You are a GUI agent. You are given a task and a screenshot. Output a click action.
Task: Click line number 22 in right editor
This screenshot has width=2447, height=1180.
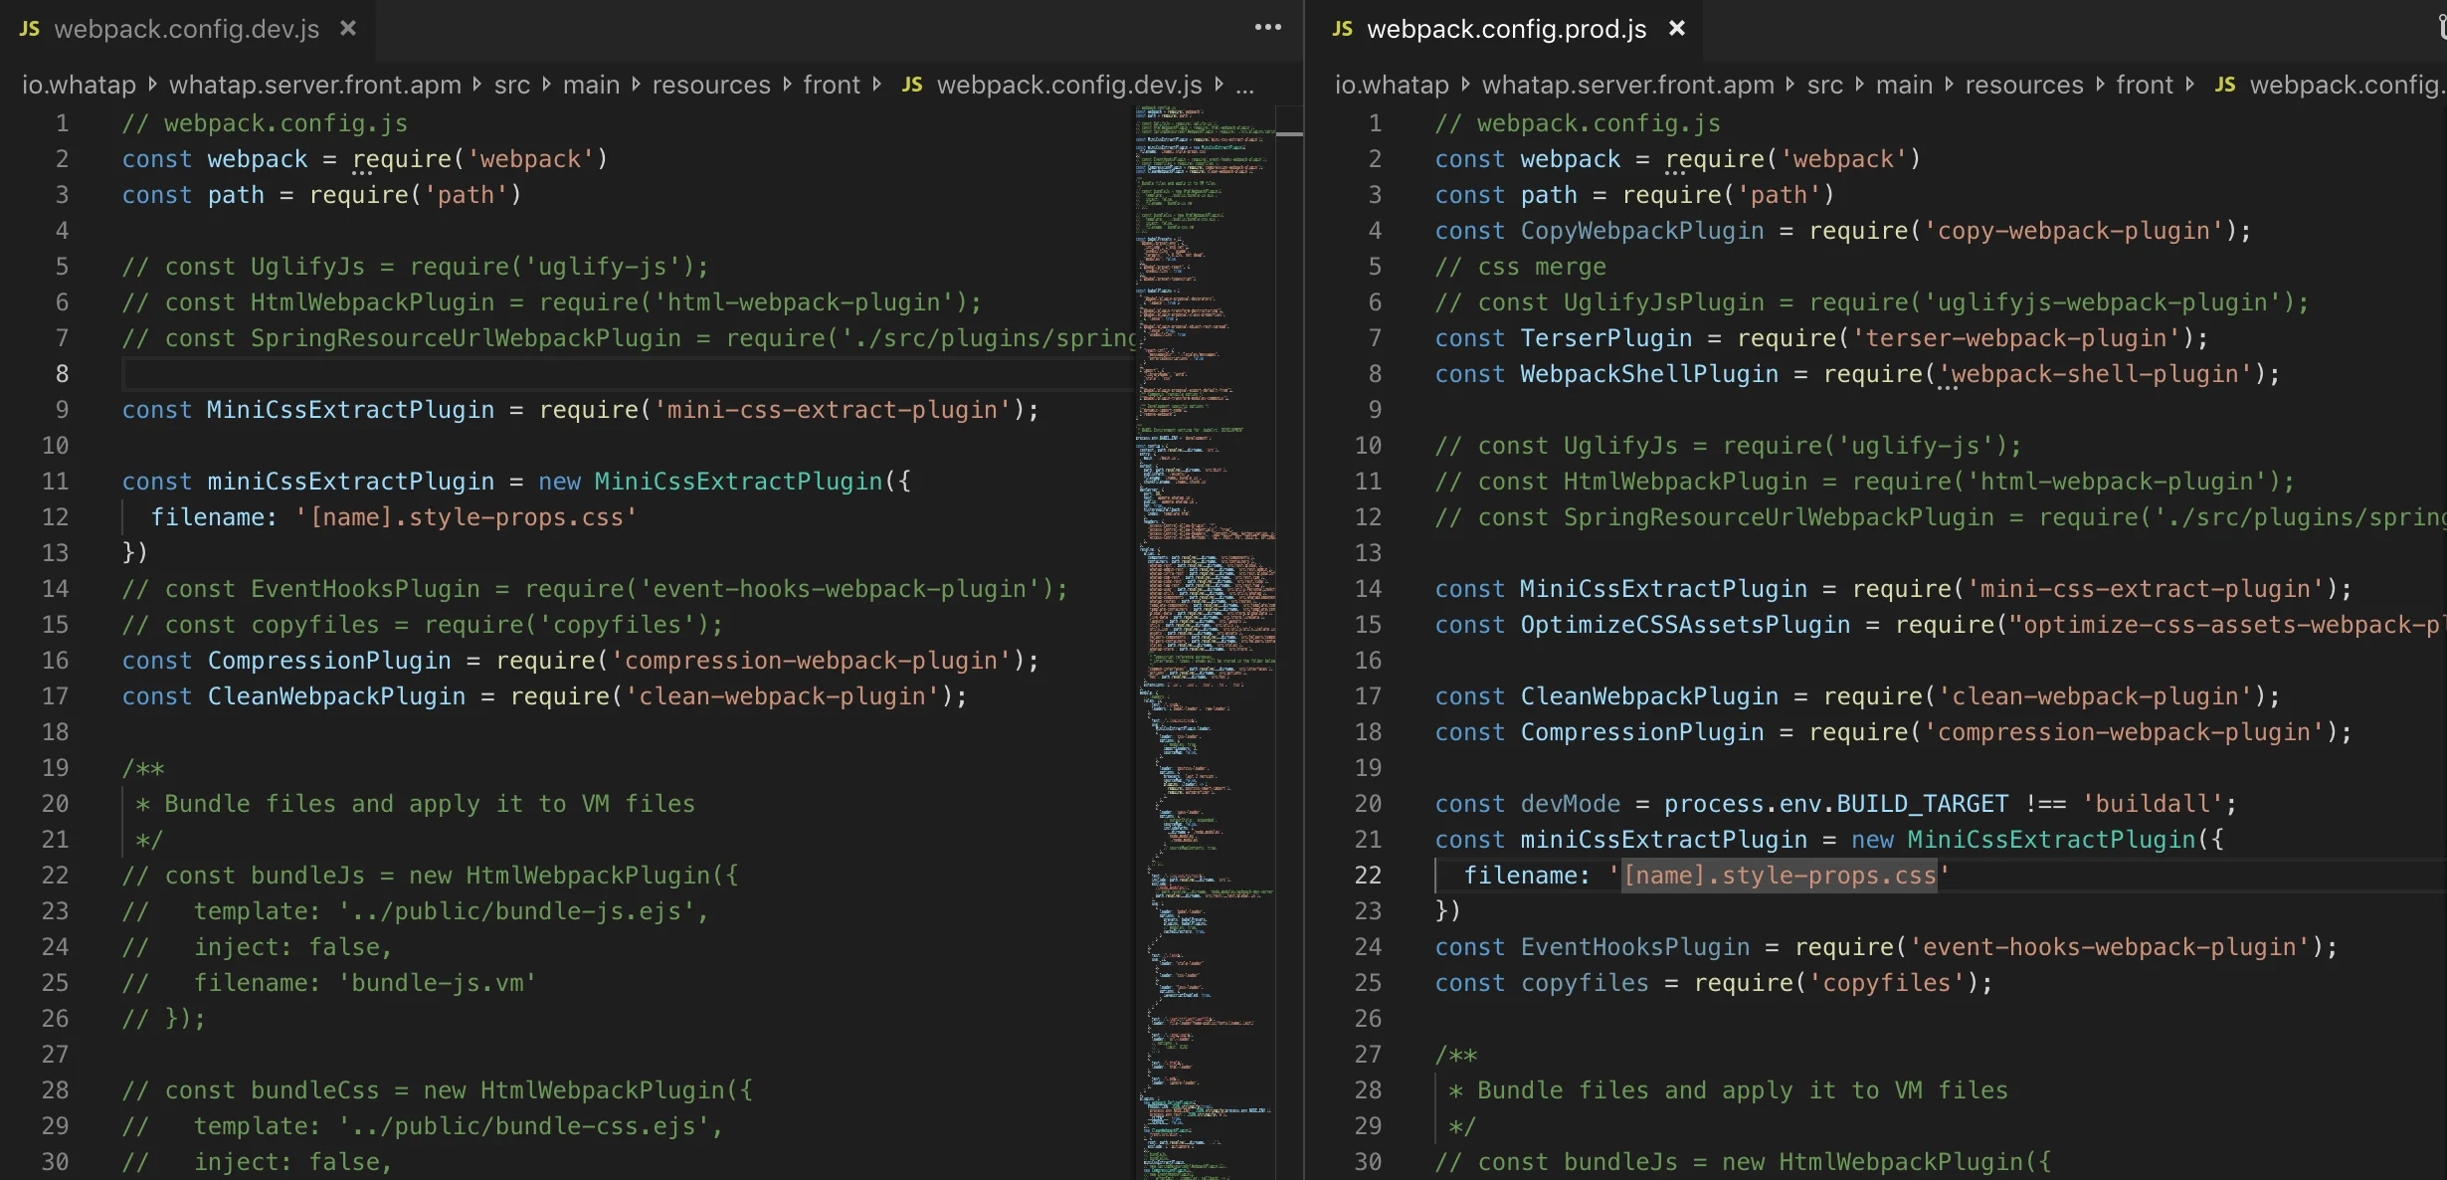pos(1368,875)
